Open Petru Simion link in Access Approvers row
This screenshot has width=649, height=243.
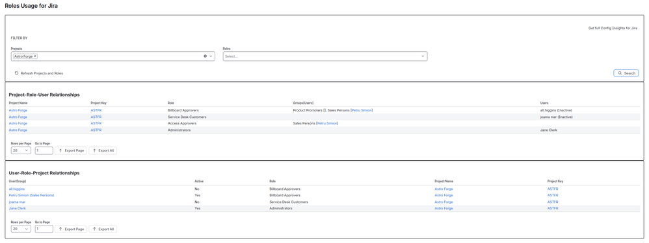tap(327, 123)
